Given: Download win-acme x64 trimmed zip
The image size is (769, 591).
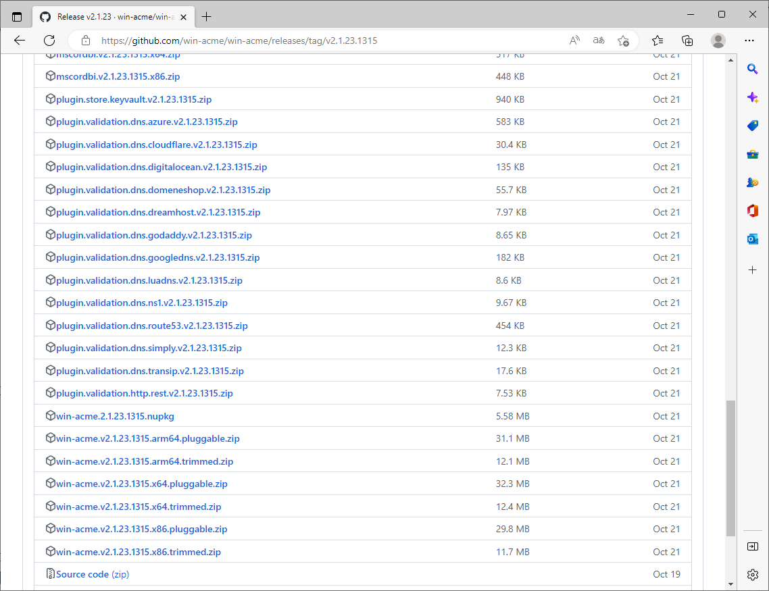Looking at the screenshot, I should coord(139,507).
